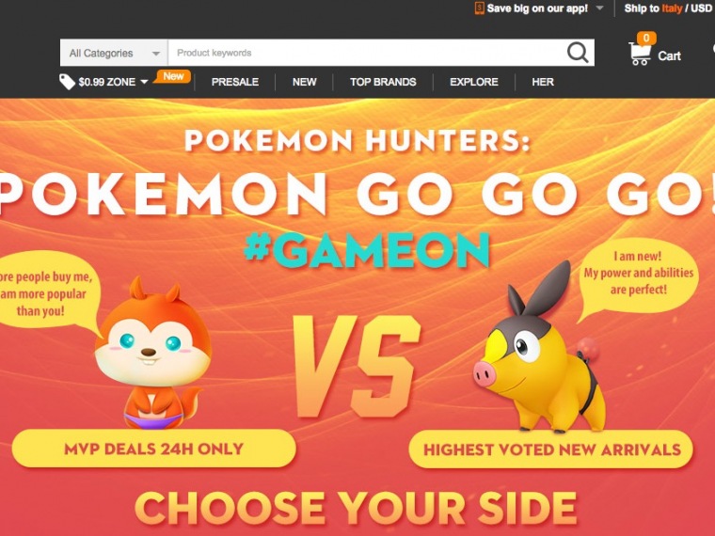Focus the Product keywords search field
This screenshot has width=715, height=536.
coord(367,53)
